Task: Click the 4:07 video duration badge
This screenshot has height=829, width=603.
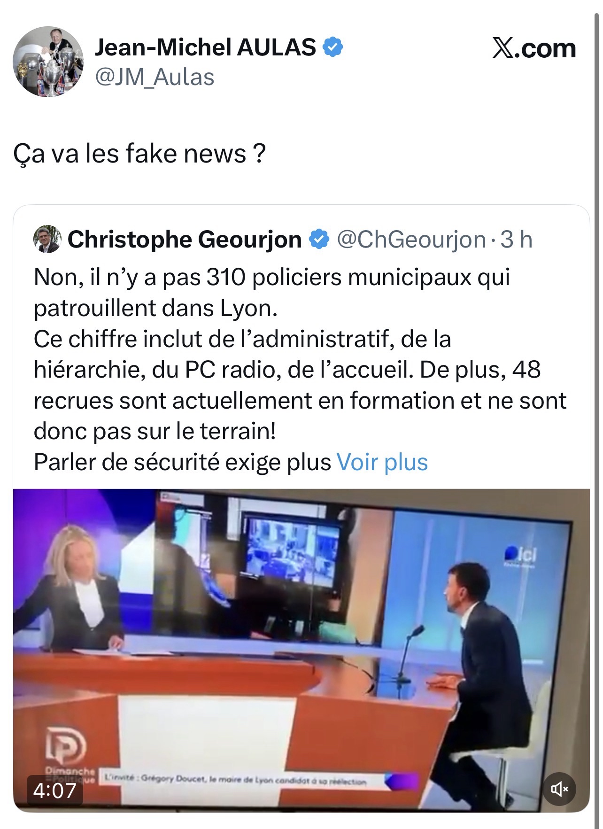Action: 55,790
